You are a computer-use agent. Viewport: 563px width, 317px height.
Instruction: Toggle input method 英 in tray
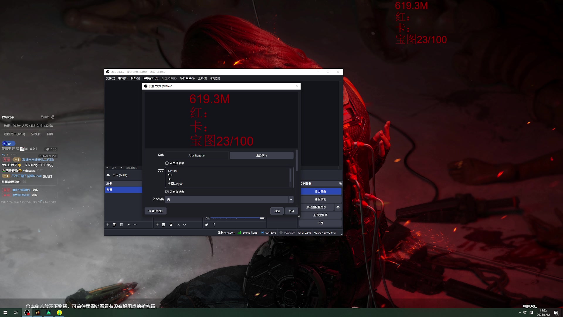525,313
